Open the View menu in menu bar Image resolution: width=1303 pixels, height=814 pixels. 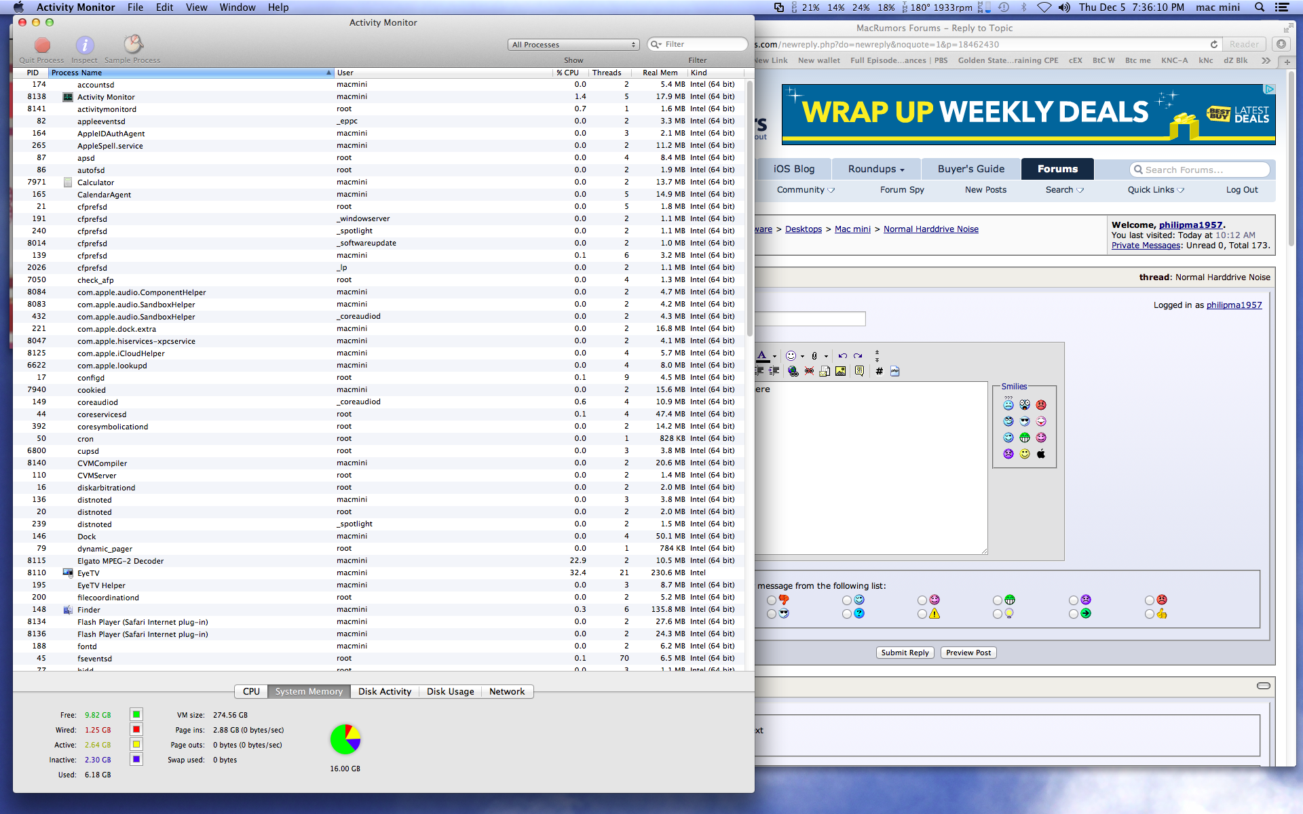point(196,7)
